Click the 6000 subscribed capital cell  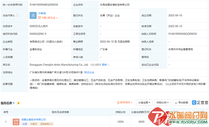click(x=141, y=122)
